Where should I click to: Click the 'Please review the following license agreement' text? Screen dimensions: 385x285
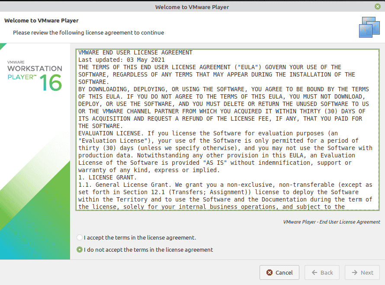click(x=88, y=32)
